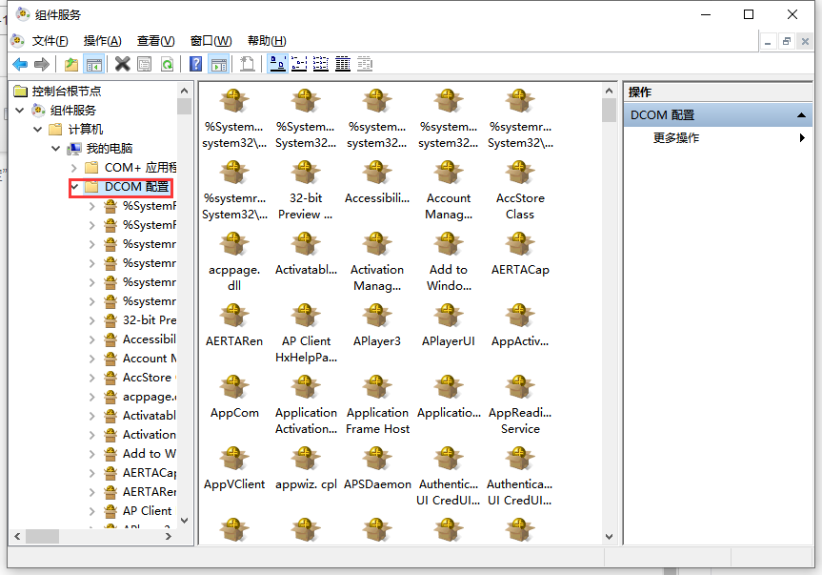Expand the COM+ applications tree node
Viewport: 822px width, 575px height.
(74, 168)
